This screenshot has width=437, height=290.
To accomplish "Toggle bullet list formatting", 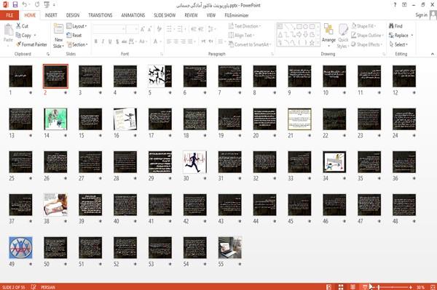I will [x=169, y=29].
